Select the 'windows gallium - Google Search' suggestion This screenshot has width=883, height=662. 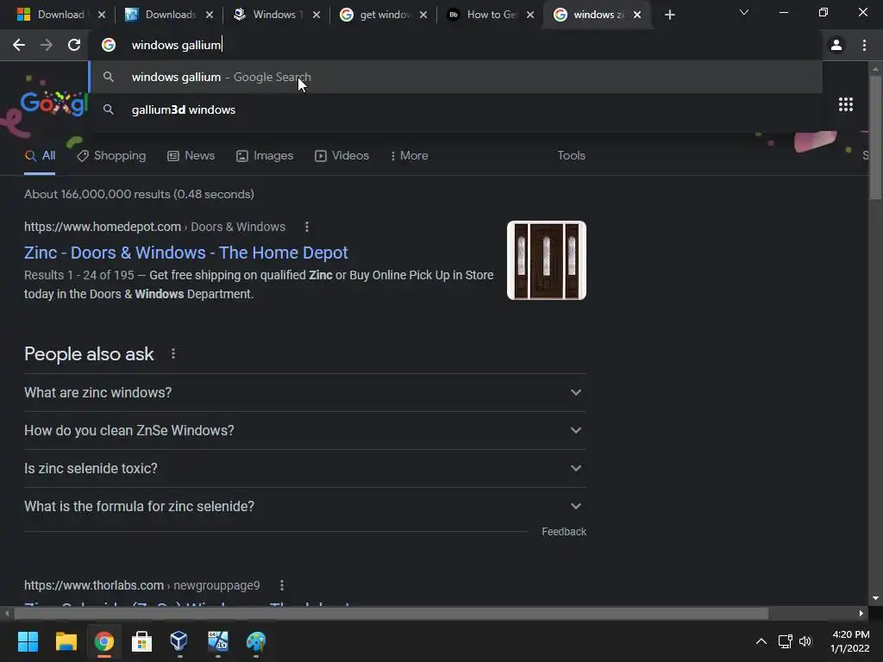(455, 77)
